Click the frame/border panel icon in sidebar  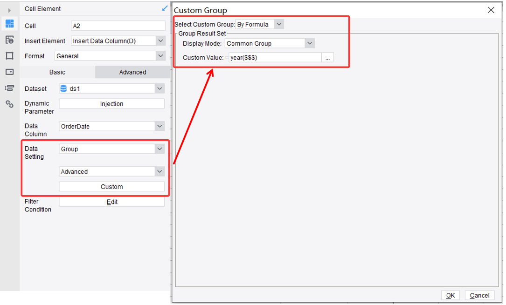[x=9, y=56]
